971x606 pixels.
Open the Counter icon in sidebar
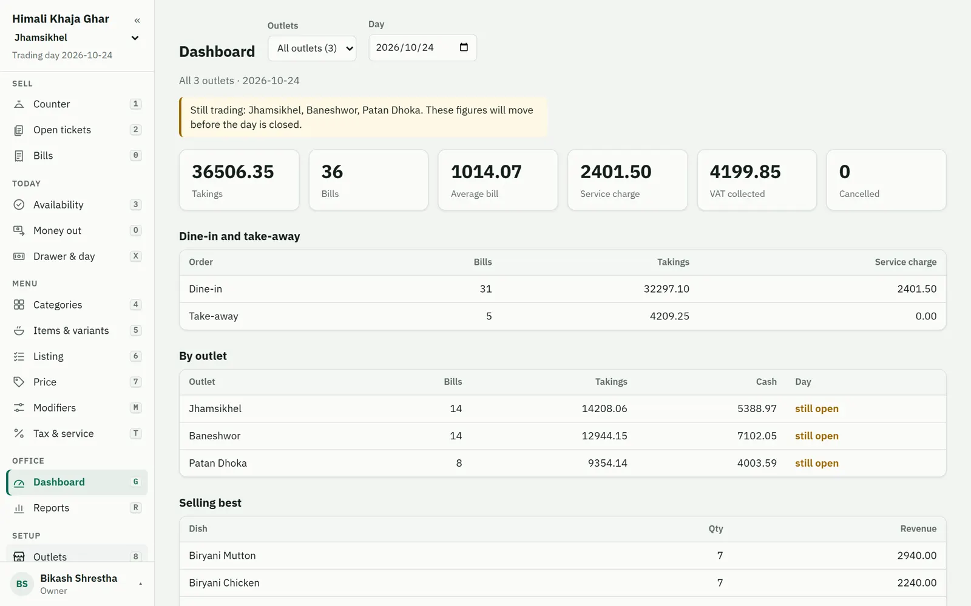point(19,104)
